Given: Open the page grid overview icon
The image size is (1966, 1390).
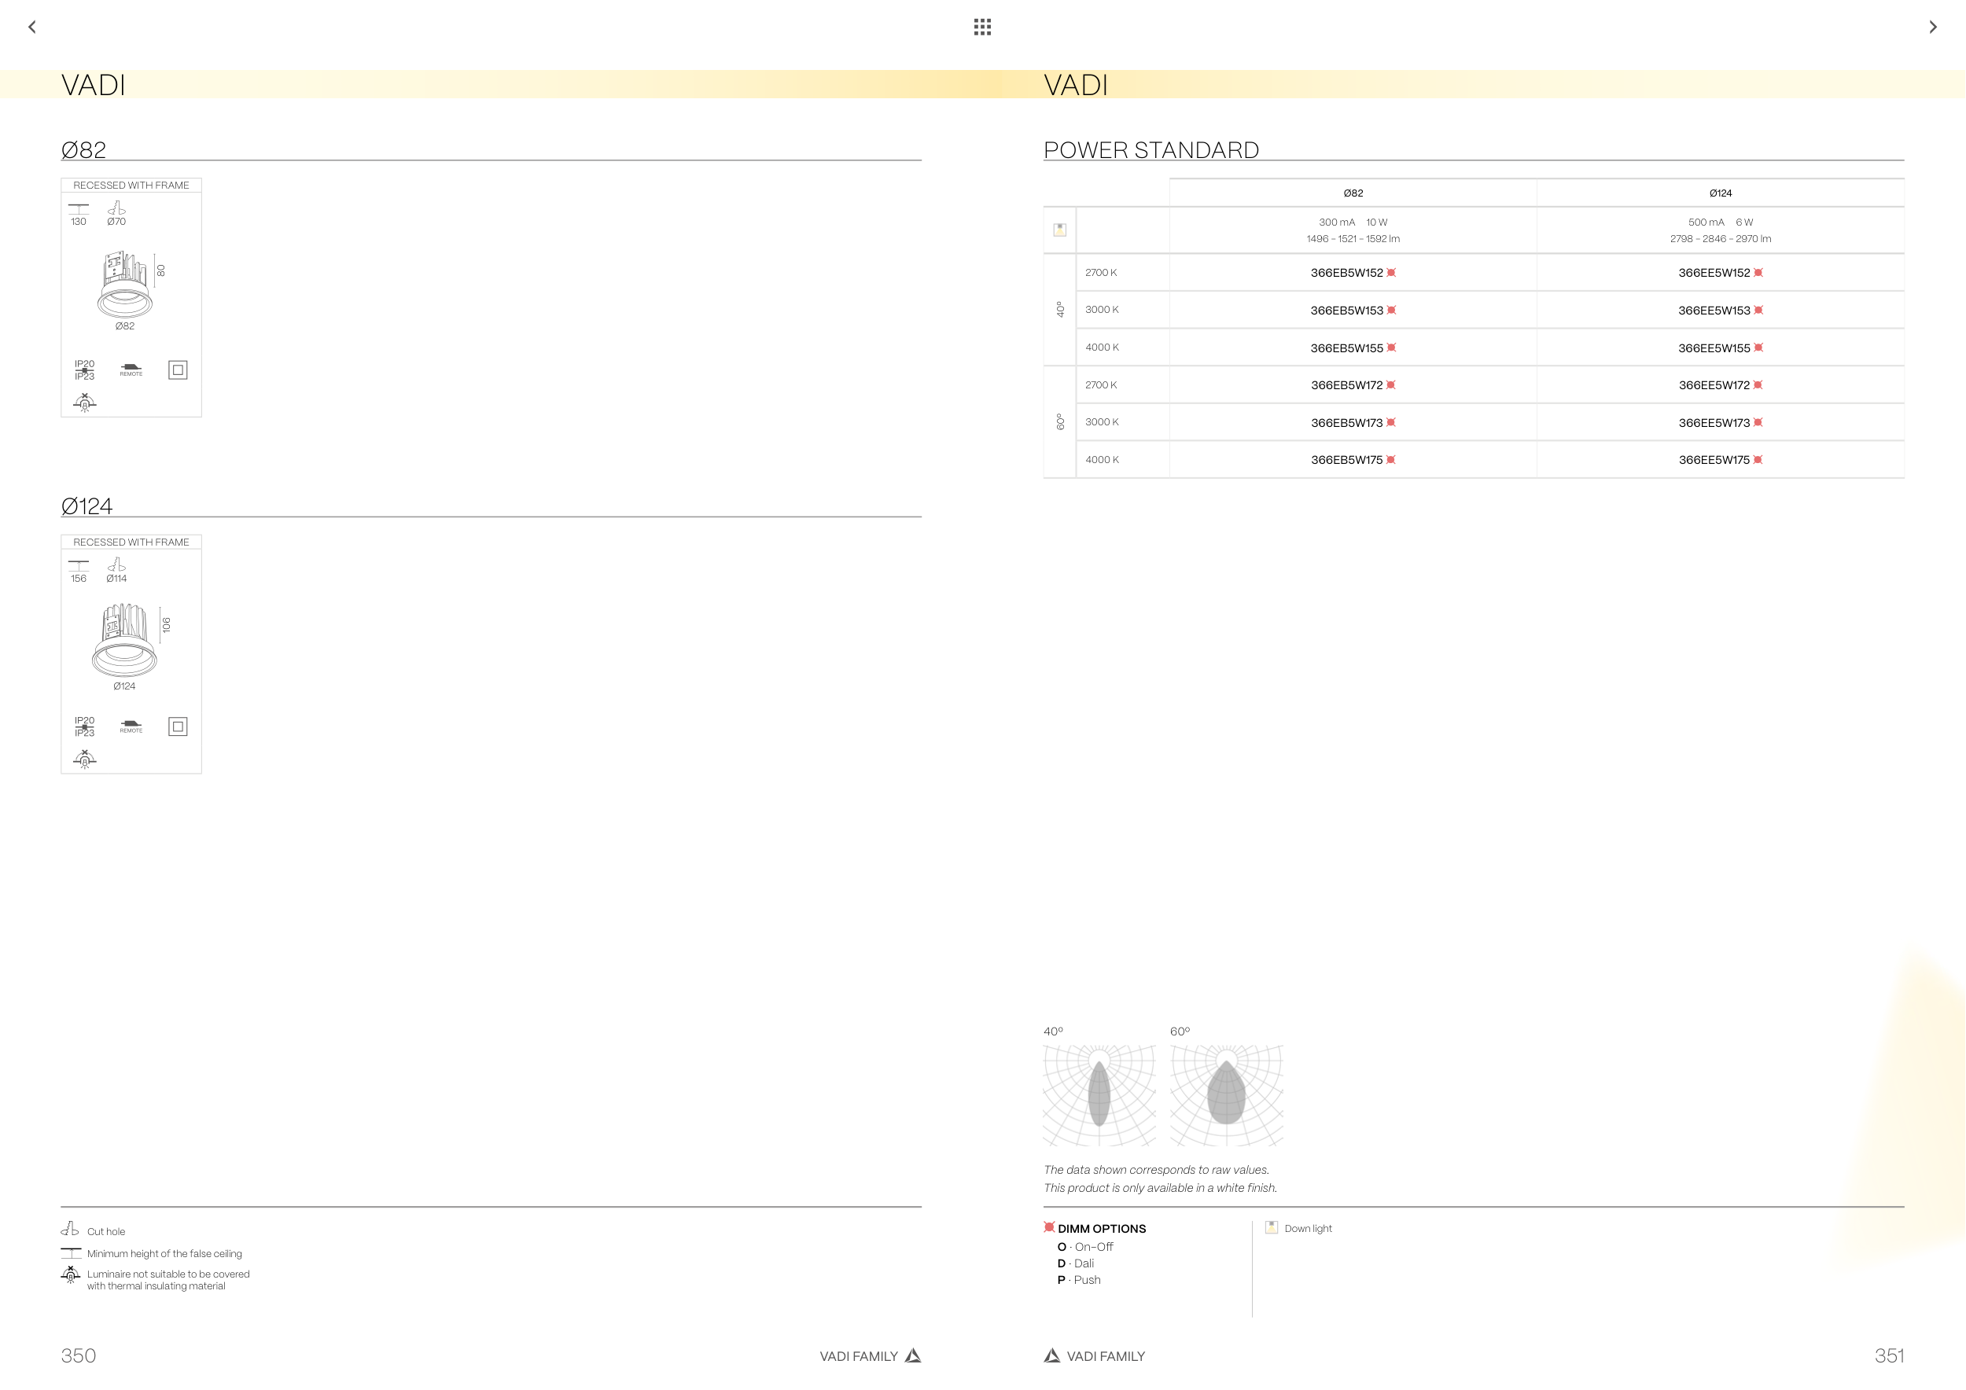Looking at the screenshot, I should [x=982, y=28].
